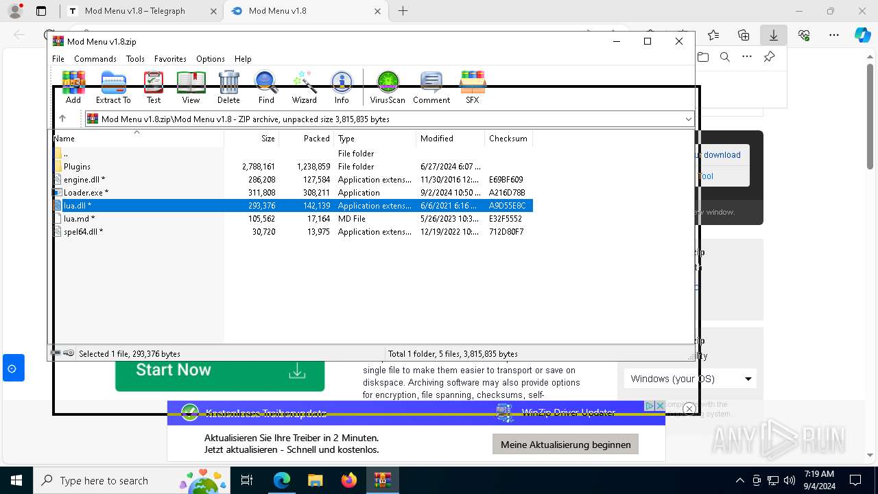The image size is (878, 494).
Task: Select the Plugins folder row
Action: coord(292,167)
